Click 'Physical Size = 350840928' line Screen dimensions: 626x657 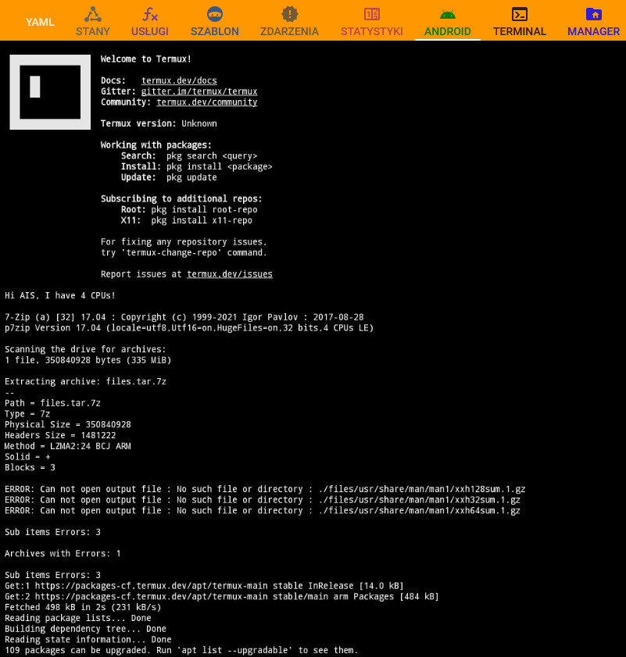68,424
